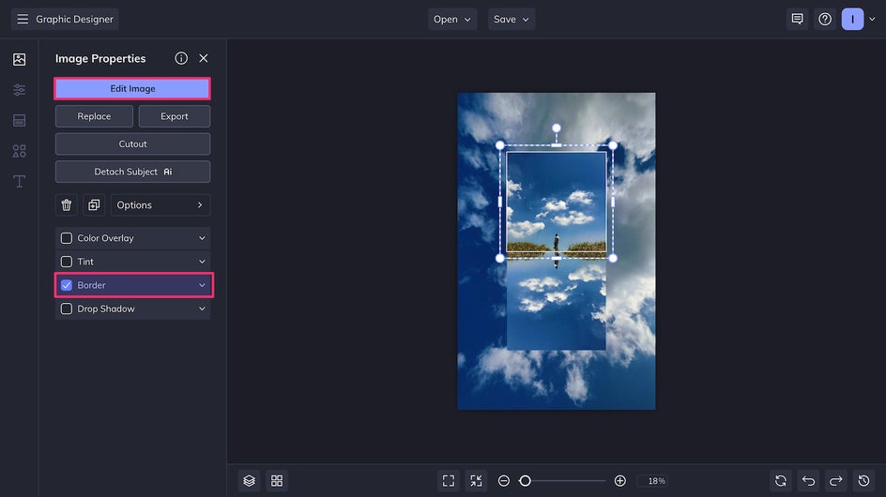Click the Edit Image button
Screen dimensions: 886x497
pos(132,89)
